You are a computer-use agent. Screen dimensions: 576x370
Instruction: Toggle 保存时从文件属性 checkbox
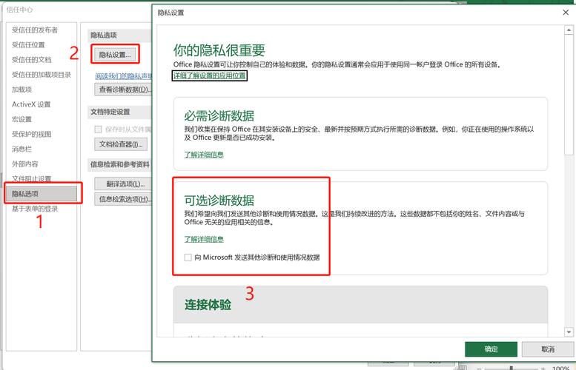[x=98, y=129]
